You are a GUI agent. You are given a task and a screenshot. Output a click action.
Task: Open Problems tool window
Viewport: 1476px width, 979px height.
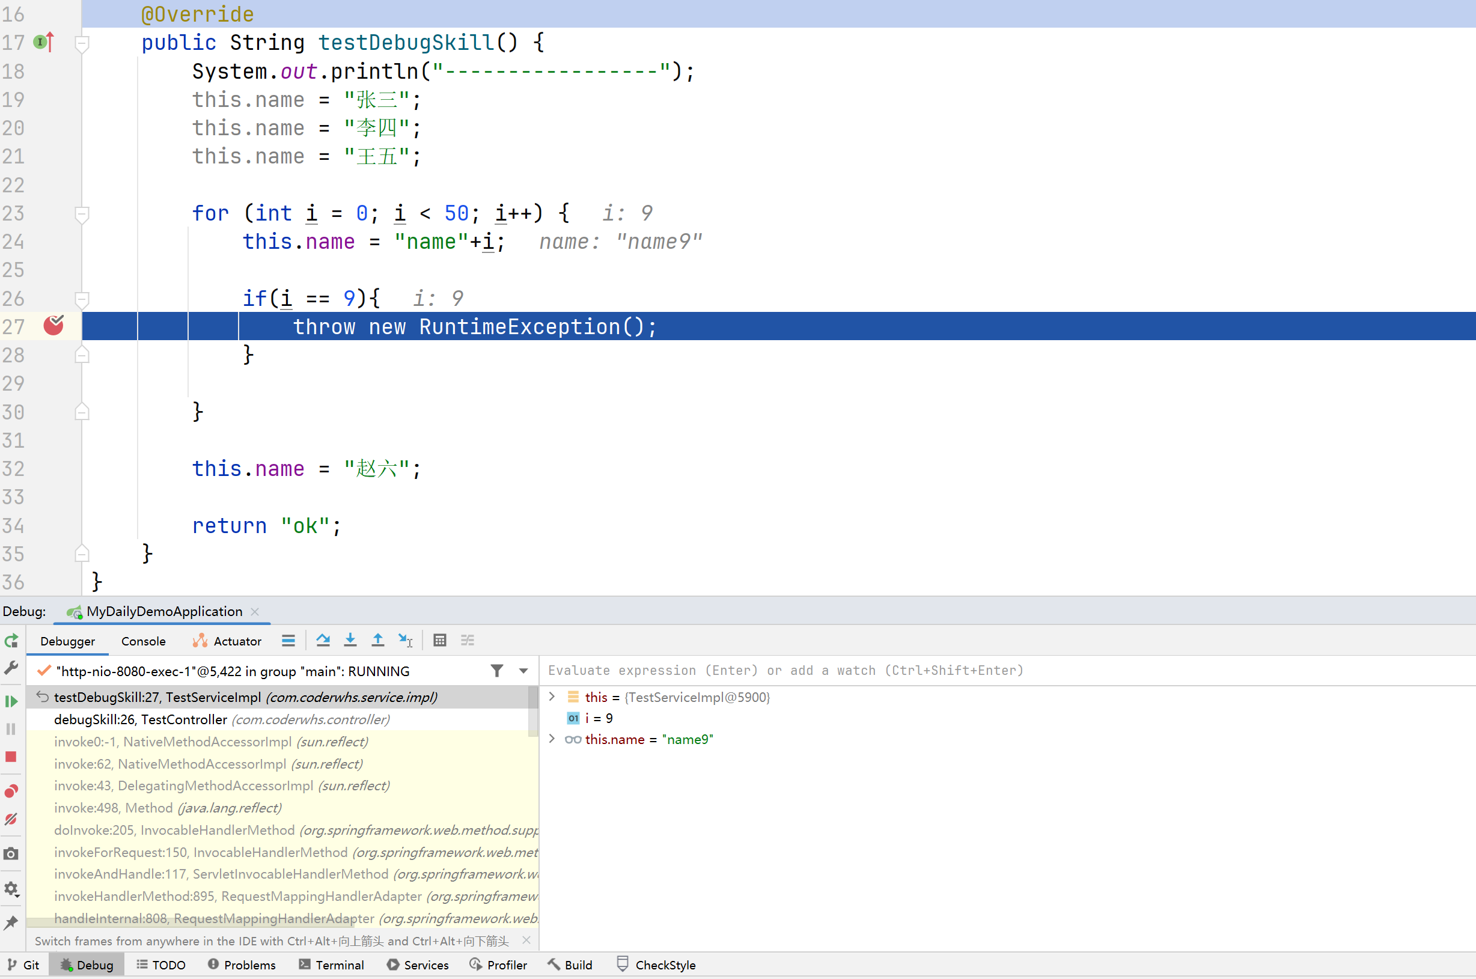[x=242, y=965]
